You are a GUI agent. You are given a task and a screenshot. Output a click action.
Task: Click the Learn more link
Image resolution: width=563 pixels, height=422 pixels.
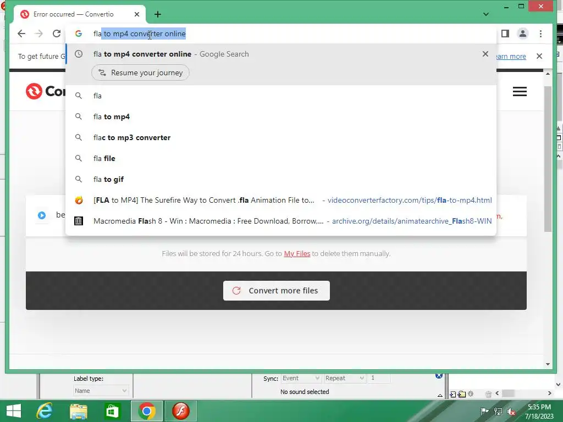(x=511, y=57)
